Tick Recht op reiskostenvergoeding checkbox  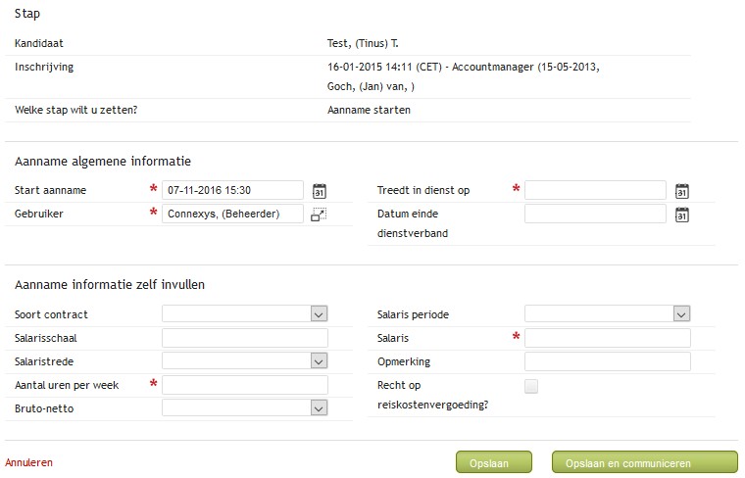coord(531,386)
